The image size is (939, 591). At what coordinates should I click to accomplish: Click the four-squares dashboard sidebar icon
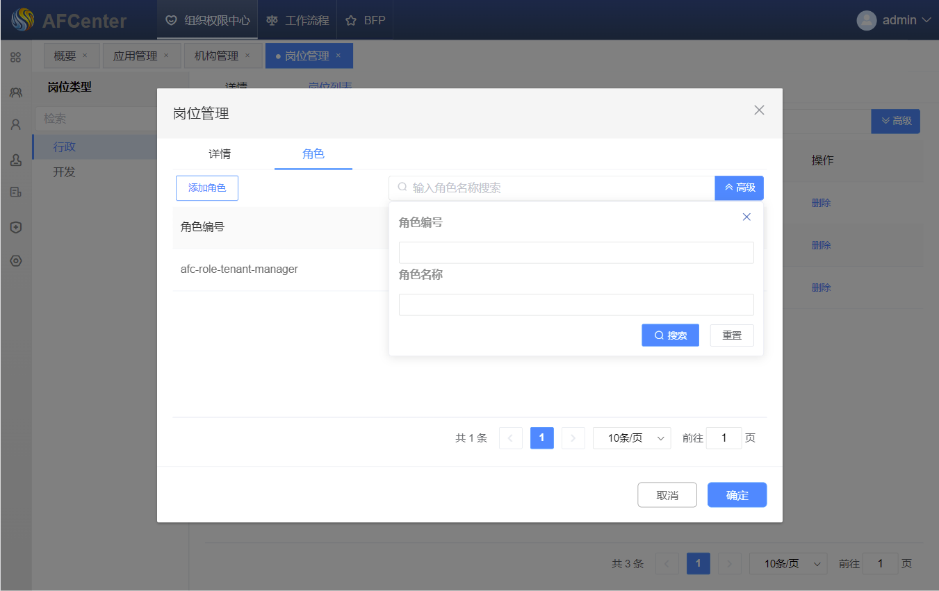click(x=15, y=58)
